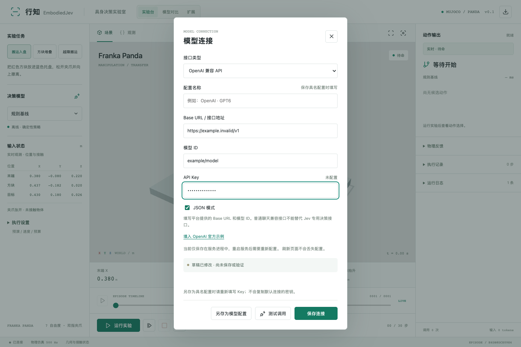Click the API Key password field
521x347 pixels.
[x=260, y=190]
